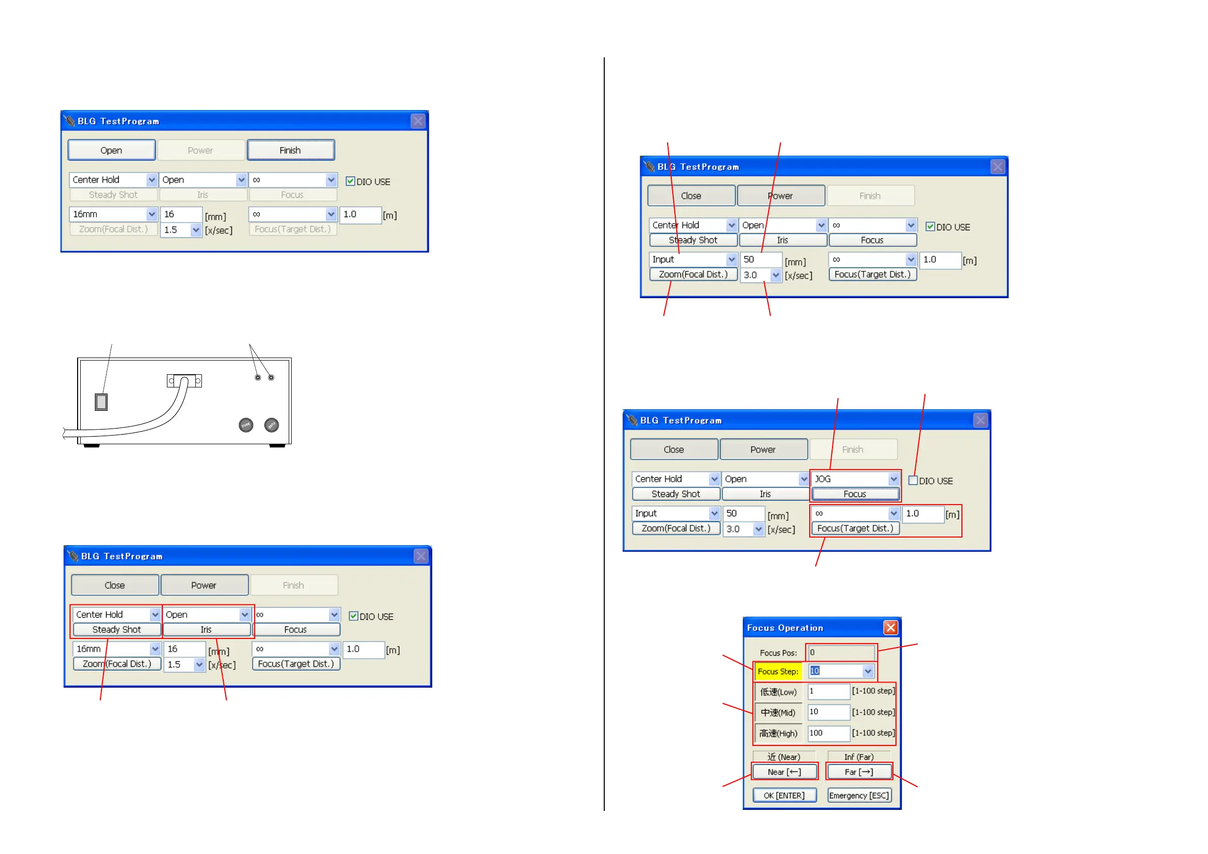This screenshot has height=854, width=1208.
Task: Click the FUSE holder knob on device diagram
Action: [x=246, y=425]
